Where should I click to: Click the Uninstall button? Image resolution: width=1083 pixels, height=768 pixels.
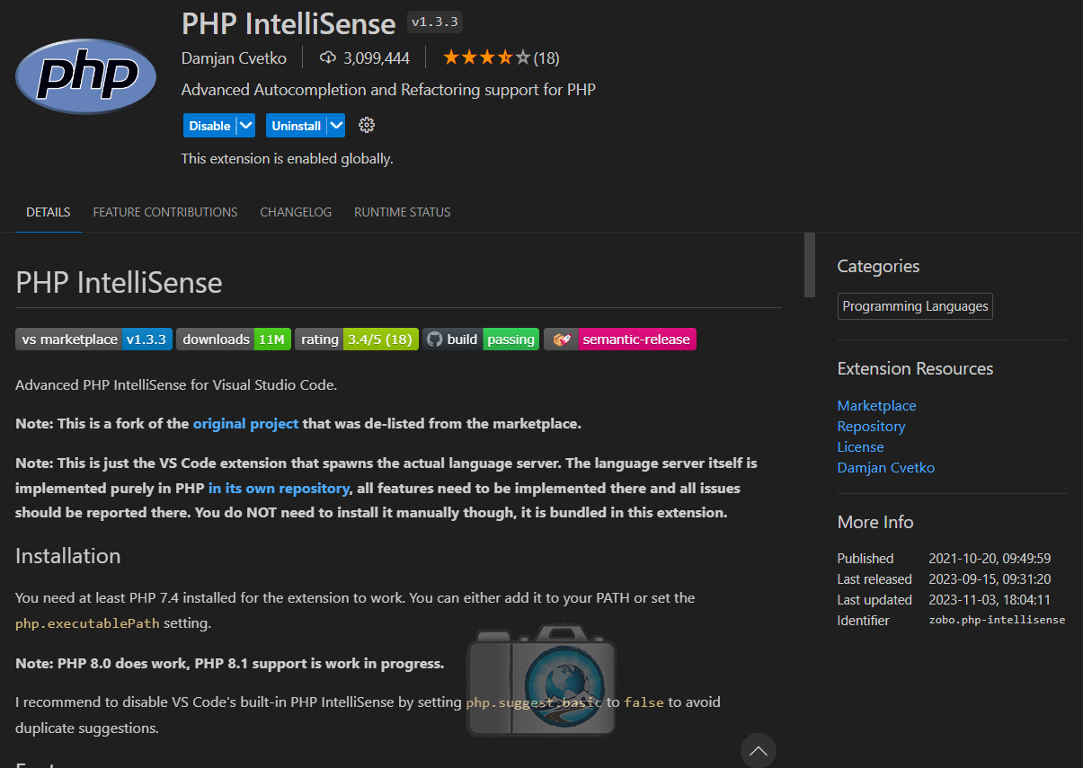tap(296, 126)
